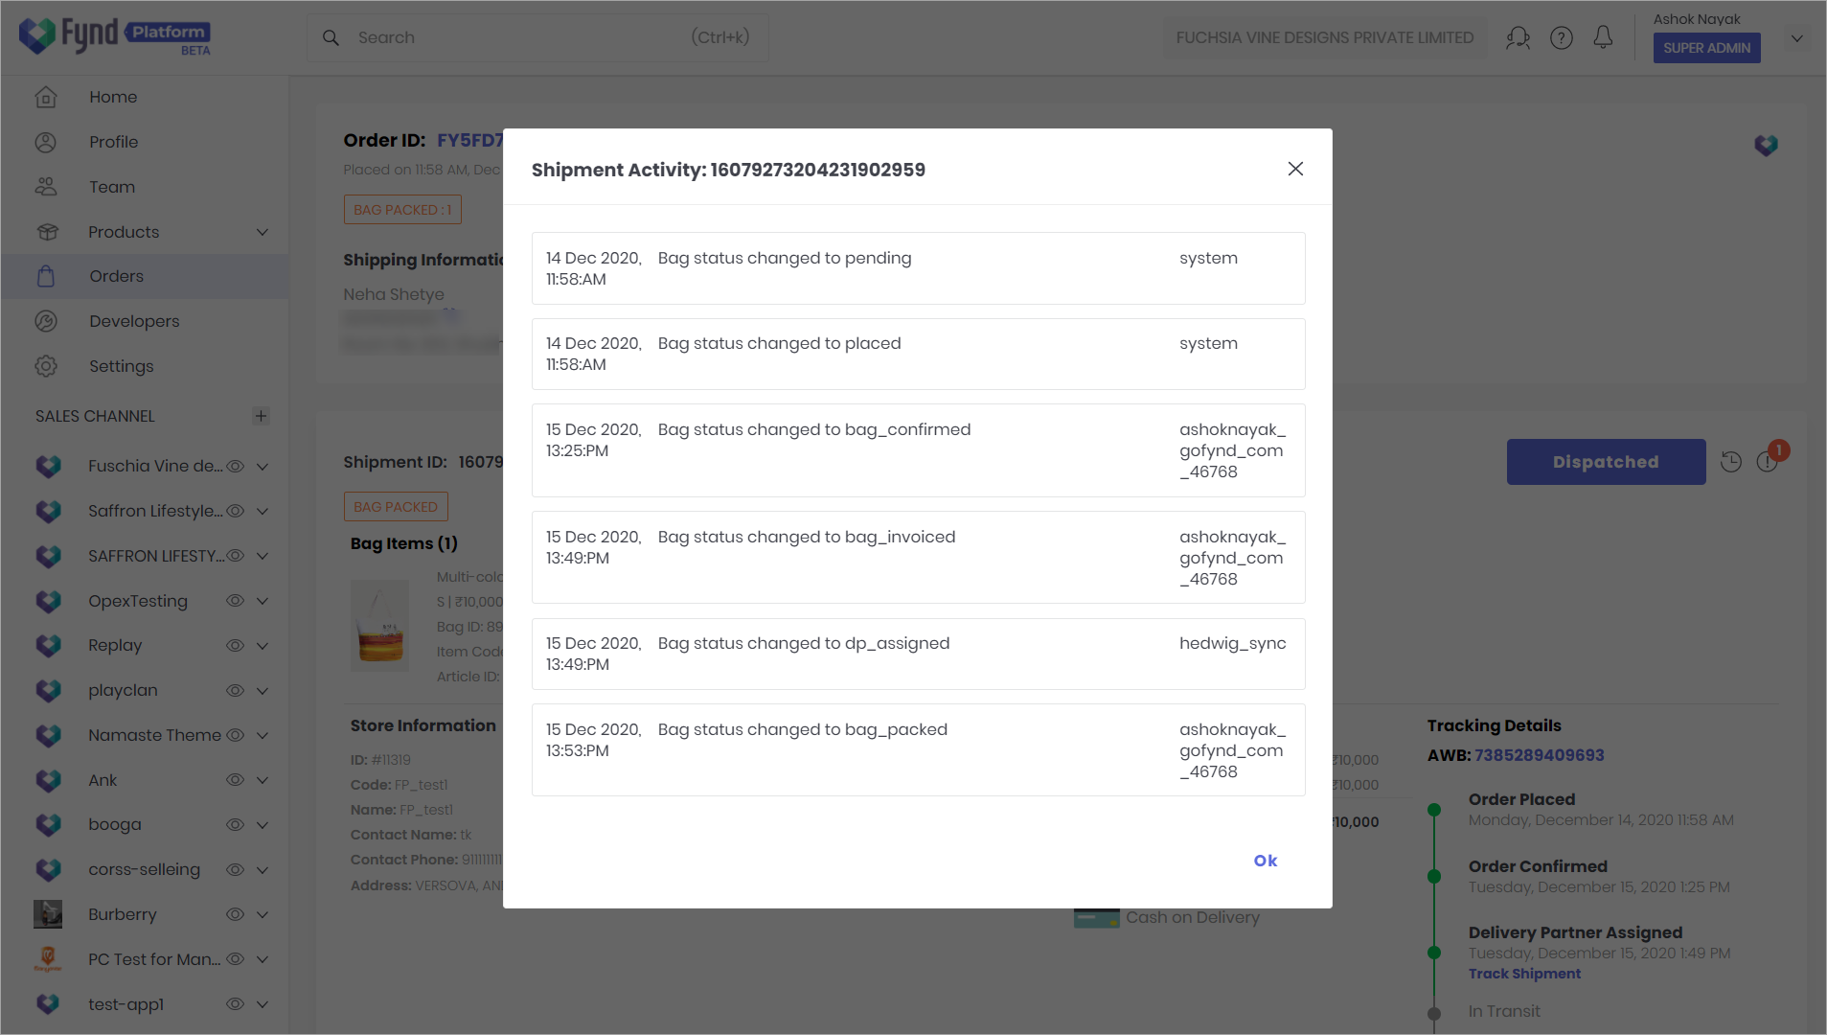Expand the OpexTesting channel
This screenshot has width=1827, height=1035.
[x=263, y=601]
